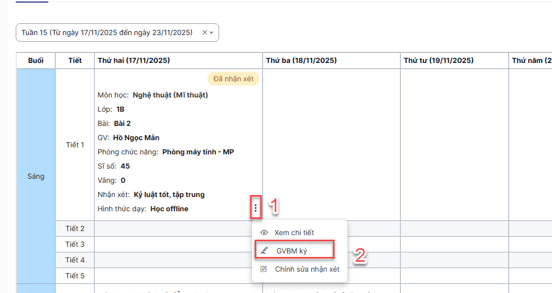The height and width of the screenshot is (293, 552).
Task: Click the subject name Nghệ thuật (Mĩ thuật)
Action: tap(170, 95)
